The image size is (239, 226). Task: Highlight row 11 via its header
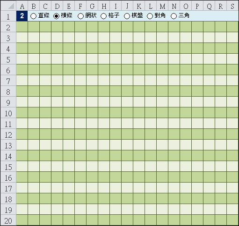(8, 123)
